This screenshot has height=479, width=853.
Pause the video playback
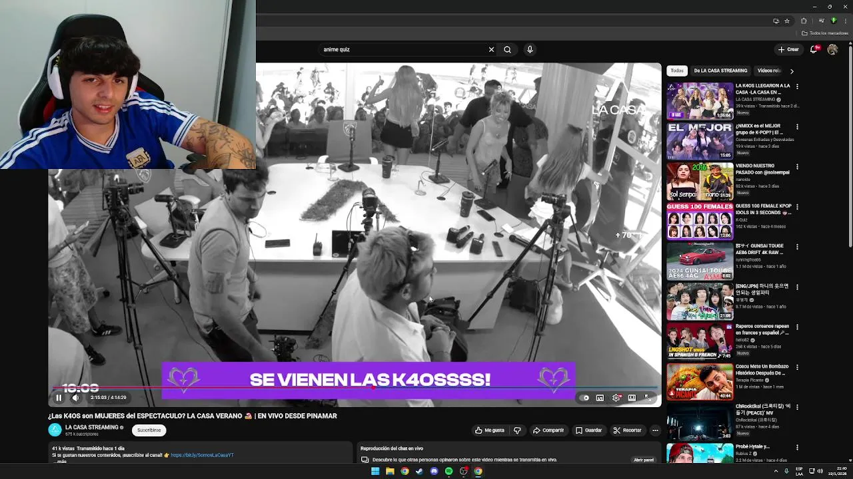pyautogui.click(x=59, y=398)
